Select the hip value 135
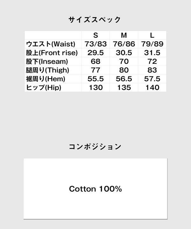The image size is (191, 229). coord(124,87)
